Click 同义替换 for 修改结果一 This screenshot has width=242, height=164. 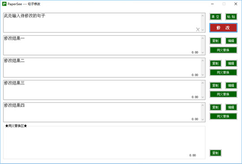[223, 50]
